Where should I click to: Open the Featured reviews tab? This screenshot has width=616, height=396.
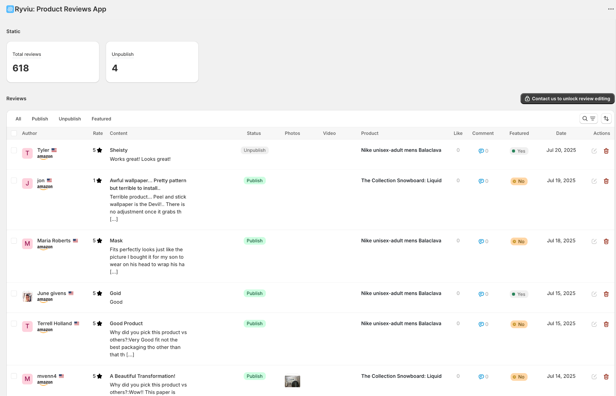(x=101, y=119)
